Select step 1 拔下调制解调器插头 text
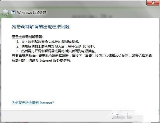Screen dimensions: 160x123 point(50,42)
